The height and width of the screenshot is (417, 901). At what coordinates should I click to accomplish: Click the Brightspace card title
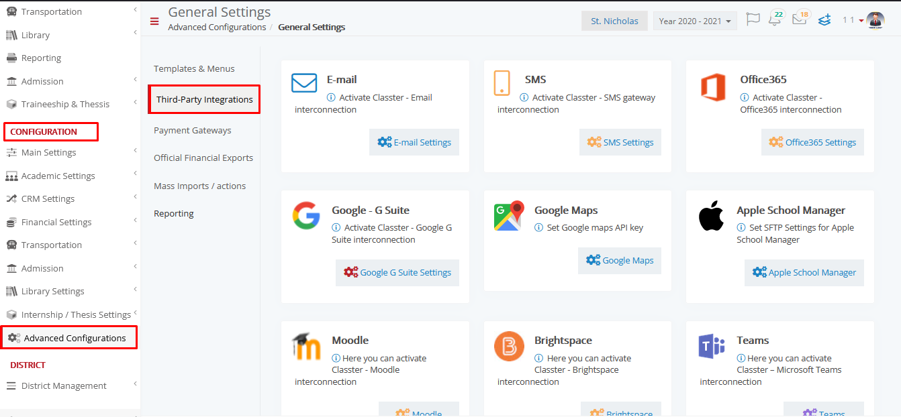[563, 341]
